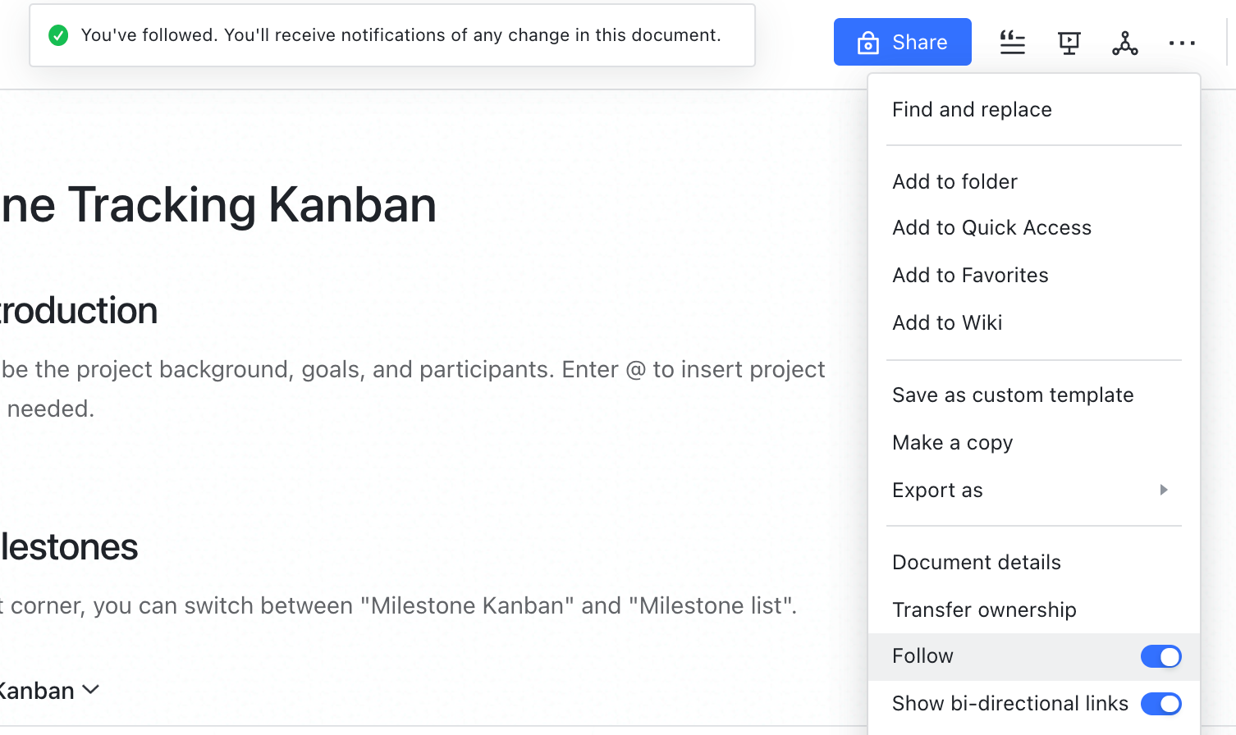This screenshot has height=735, width=1236.
Task: Click Save as custom template
Action: [x=1013, y=395]
